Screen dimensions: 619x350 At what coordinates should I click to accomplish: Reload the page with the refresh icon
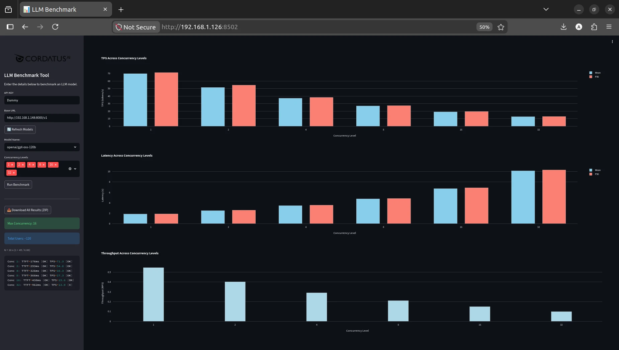click(55, 27)
